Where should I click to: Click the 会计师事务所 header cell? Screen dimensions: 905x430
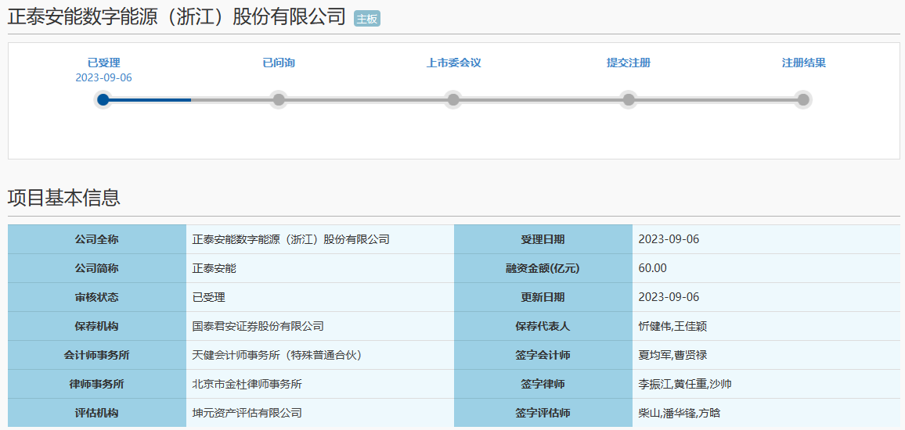click(x=97, y=355)
